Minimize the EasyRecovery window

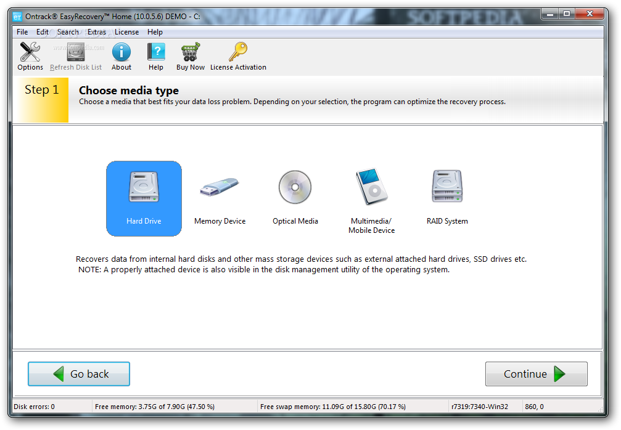(x=549, y=14)
